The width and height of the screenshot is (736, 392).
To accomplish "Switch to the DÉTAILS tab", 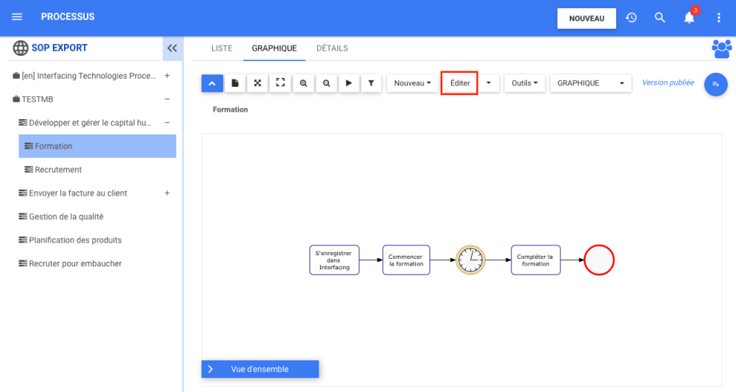I will point(332,49).
